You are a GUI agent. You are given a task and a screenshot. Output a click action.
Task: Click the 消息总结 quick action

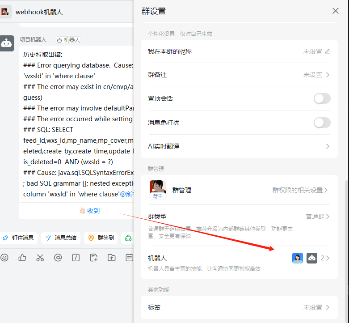(61, 238)
